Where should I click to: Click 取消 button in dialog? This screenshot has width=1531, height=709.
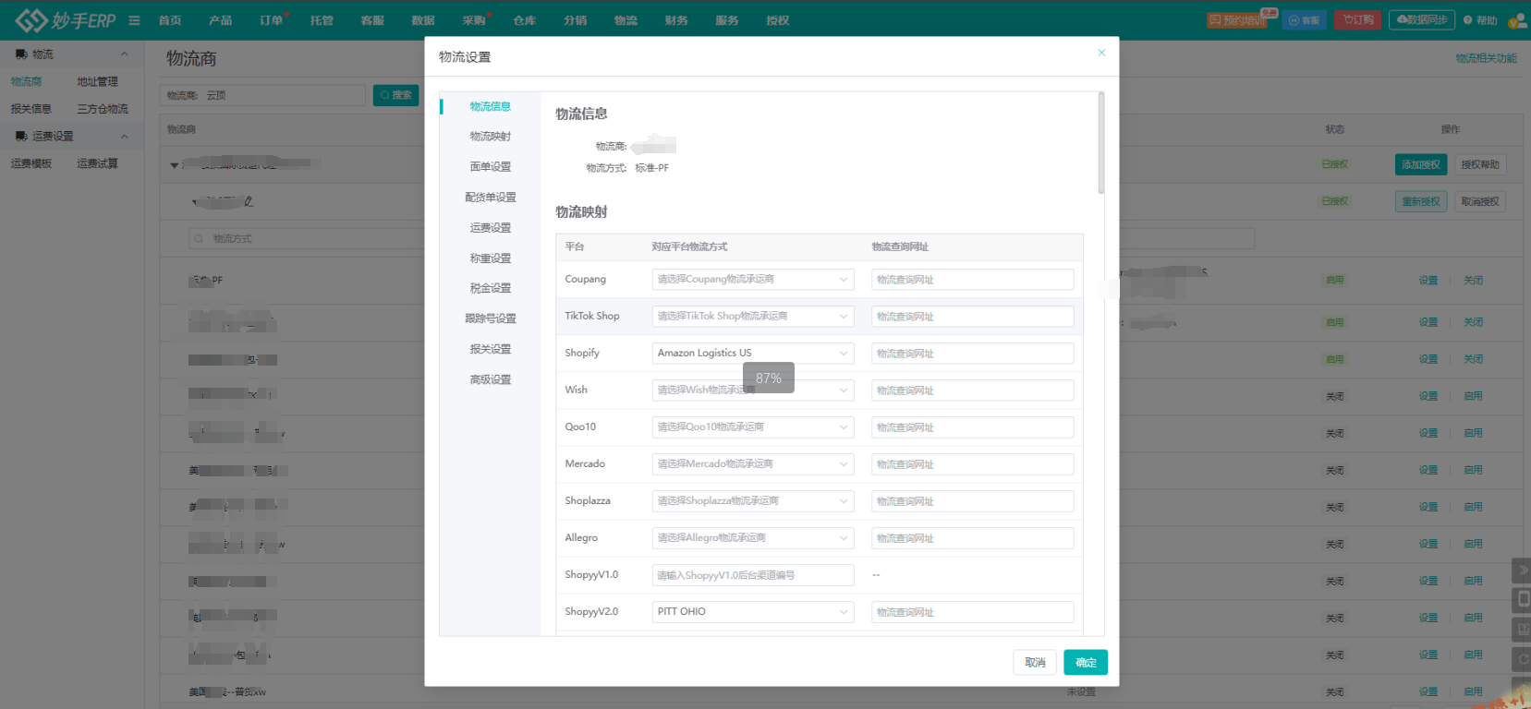point(1035,662)
